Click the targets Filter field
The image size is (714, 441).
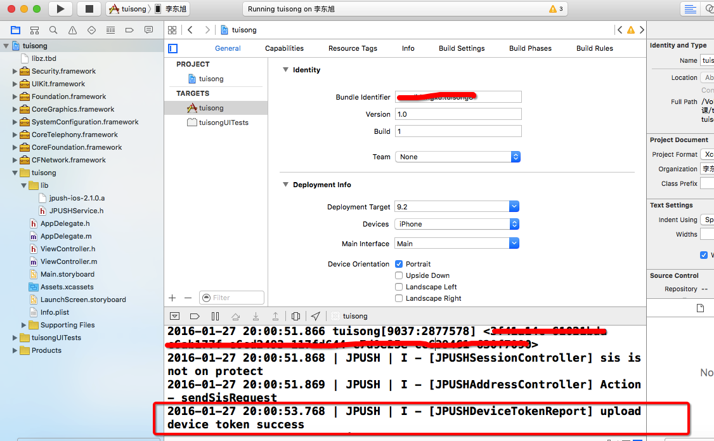point(231,298)
